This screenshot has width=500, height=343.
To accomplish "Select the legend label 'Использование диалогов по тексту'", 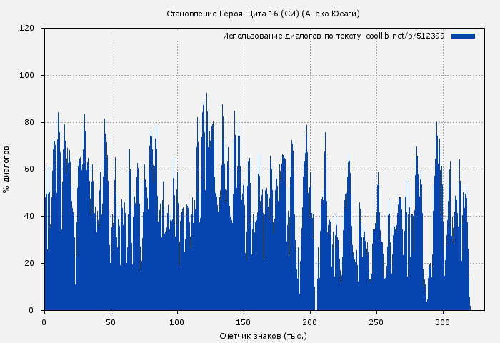I will click(291, 36).
